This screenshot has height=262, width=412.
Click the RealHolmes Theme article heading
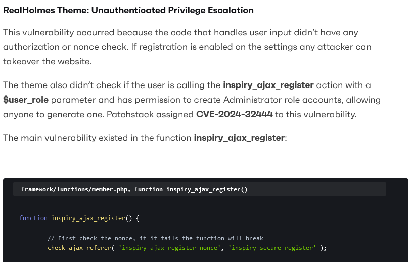[x=128, y=10]
